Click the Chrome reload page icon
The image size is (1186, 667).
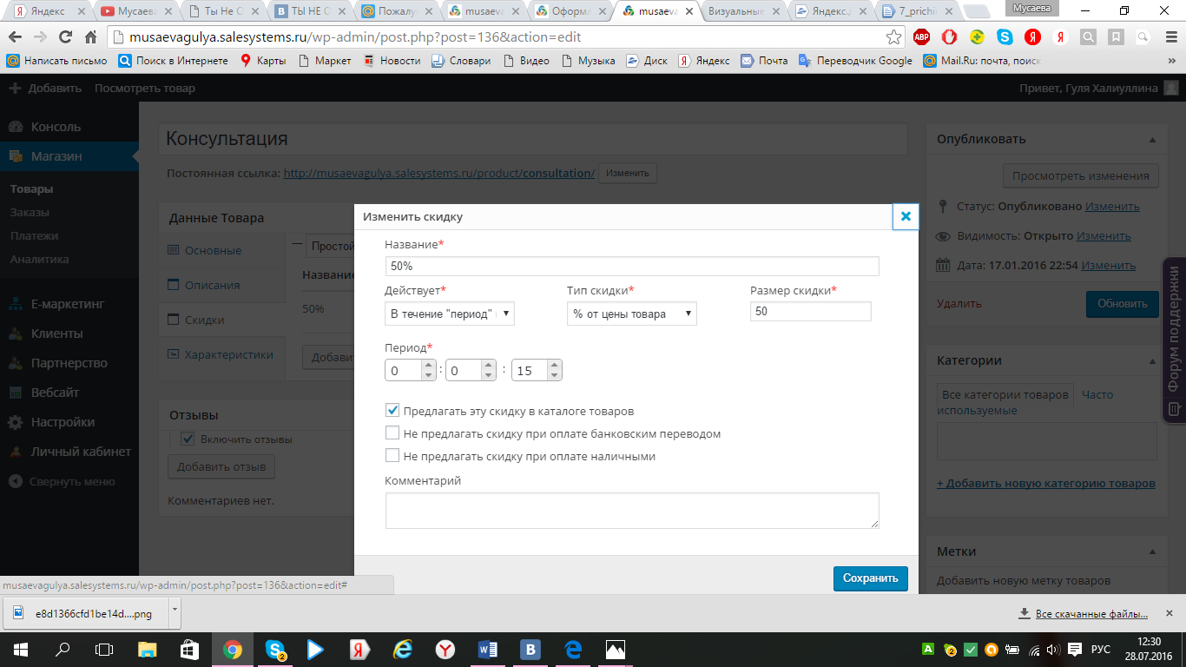click(65, 37)
